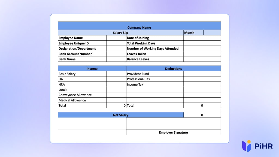This screenshot has width=279, height=157.
Task: Click the blue Deductions section header
Action: click(174, 68)
